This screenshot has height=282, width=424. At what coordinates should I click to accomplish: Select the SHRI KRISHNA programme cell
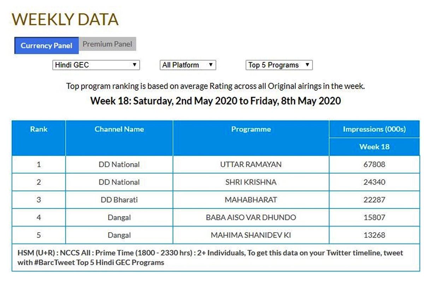pyautogui.click(x=251, y=182)
